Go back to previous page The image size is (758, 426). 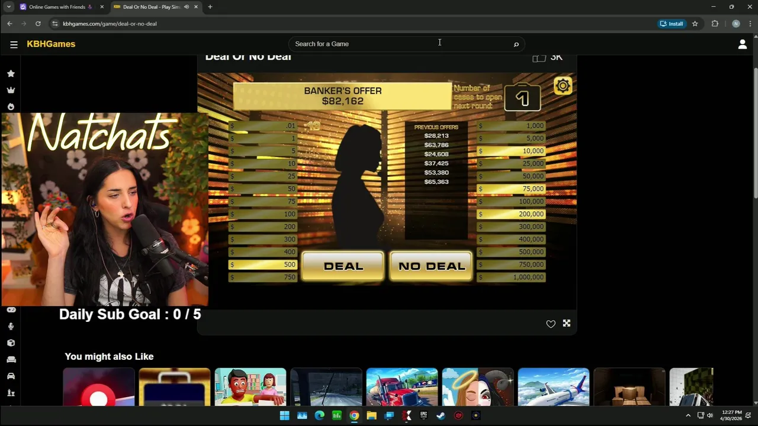9,24
